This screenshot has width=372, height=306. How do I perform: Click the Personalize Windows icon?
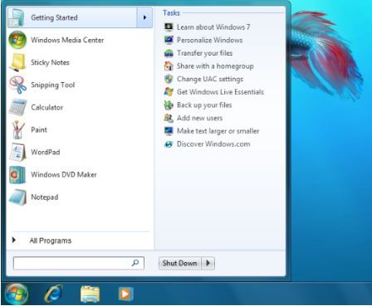[x=169, y=40]
